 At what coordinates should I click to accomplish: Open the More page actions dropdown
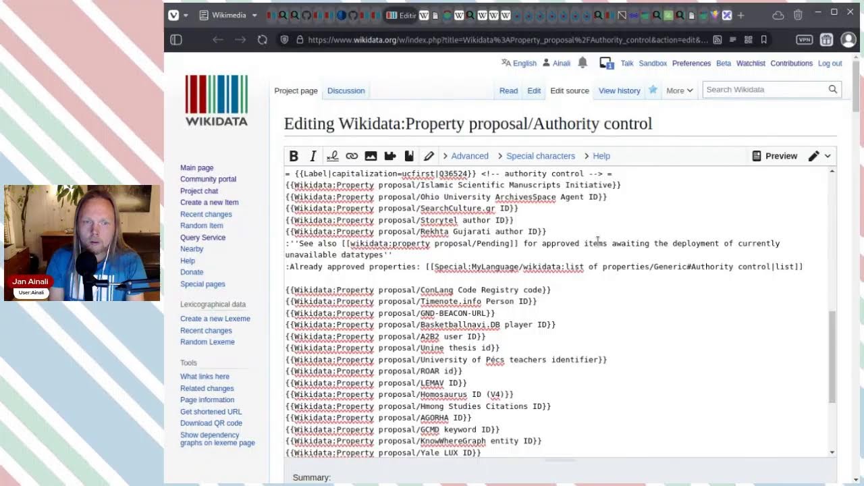679,90
